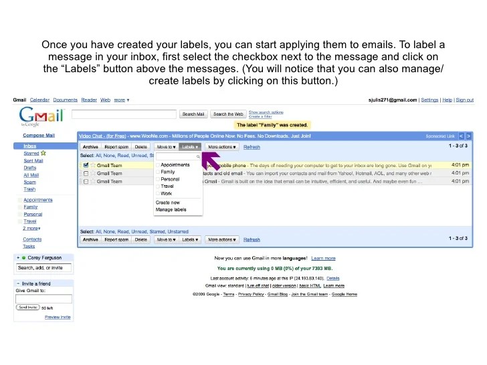Tick Travel in the Labels dropdown
Screen dimensions: 487x365
(158, 187)
